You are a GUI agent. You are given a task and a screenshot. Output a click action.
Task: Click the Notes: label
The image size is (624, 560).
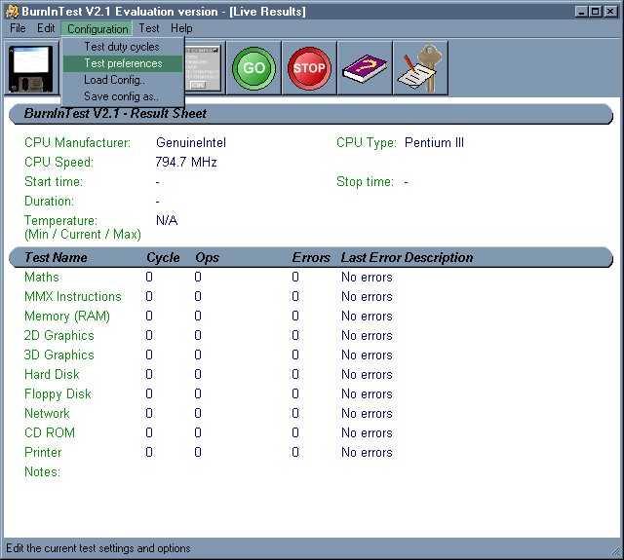pyautogui.click(x=43, y=471)
